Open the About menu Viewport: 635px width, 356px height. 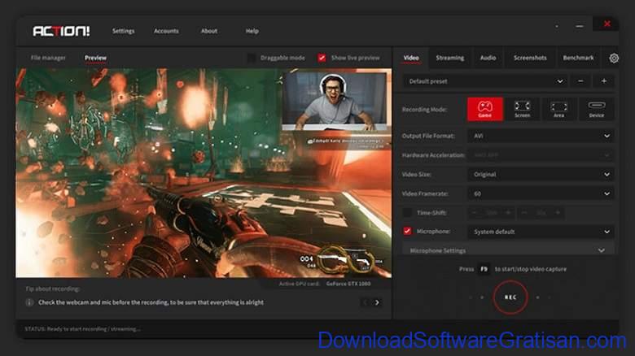coord(209,31)
